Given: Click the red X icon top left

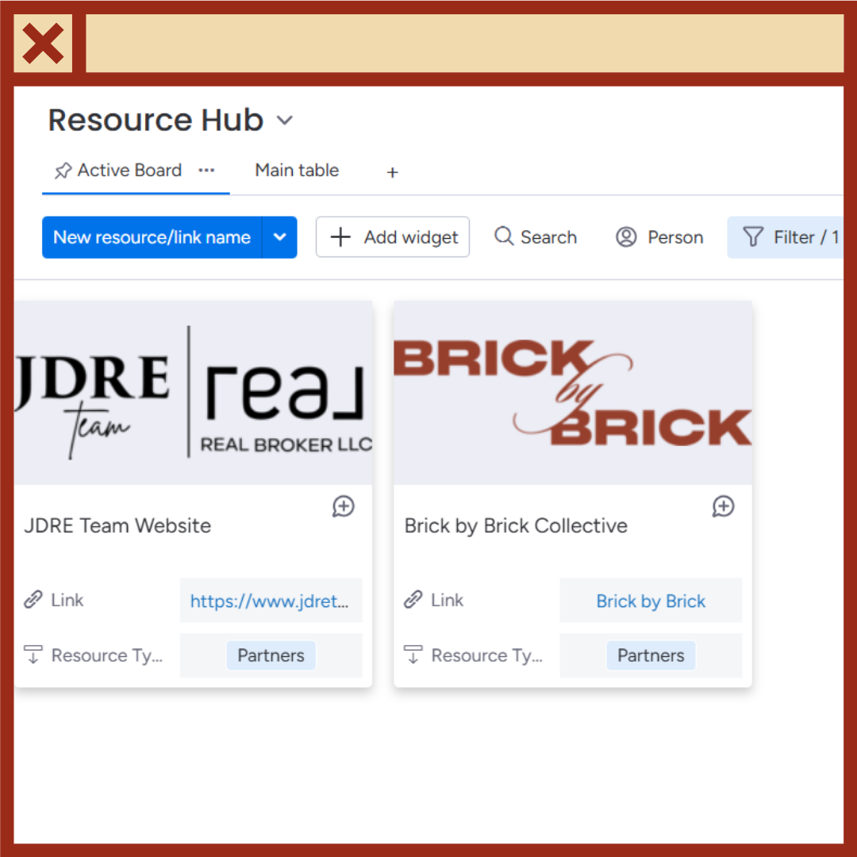Looking at the screenshot, I should pyautogui.click(x=42, y=42).
